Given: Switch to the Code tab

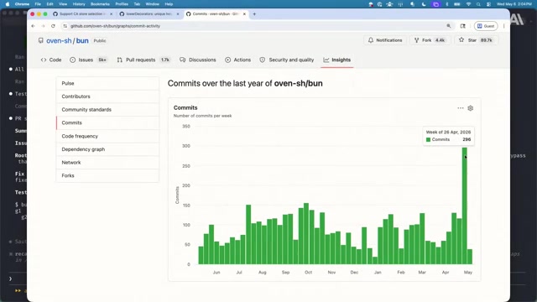Looking at the screenshot, I should coord(51,60).
